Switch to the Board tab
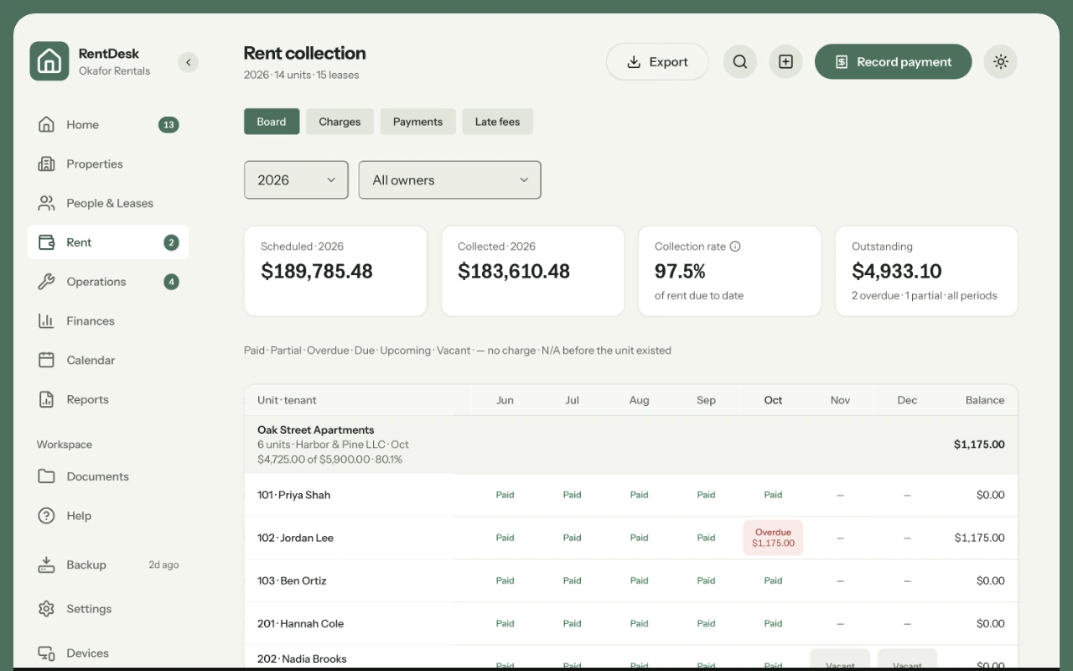Image resolution: width=1073 pixels, height=671 pixels. (272, 122)
